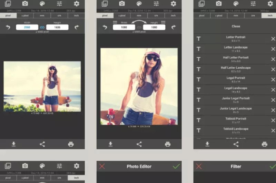Print image from the 2500-width screen

pos(71,144)
